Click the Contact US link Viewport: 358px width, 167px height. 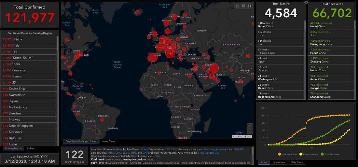tap(212, 152)
